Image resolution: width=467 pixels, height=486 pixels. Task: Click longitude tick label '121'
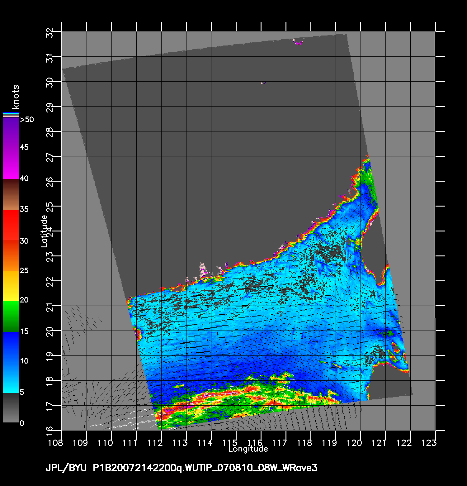click(x=379, y=443)
